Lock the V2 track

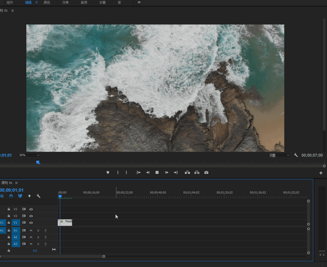point(9,216)
